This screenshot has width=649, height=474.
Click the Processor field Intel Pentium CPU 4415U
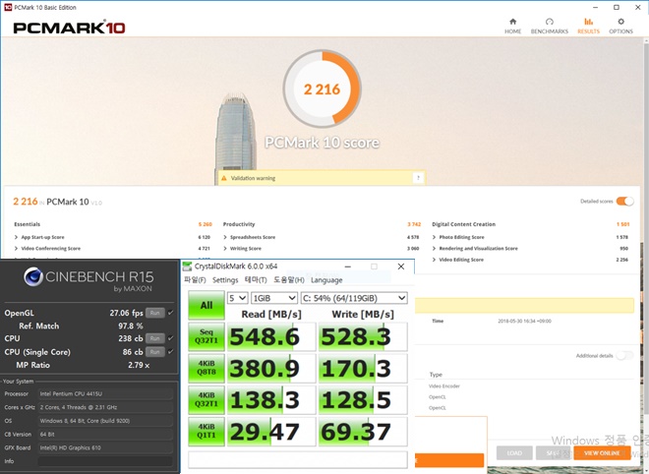point(105,393)
